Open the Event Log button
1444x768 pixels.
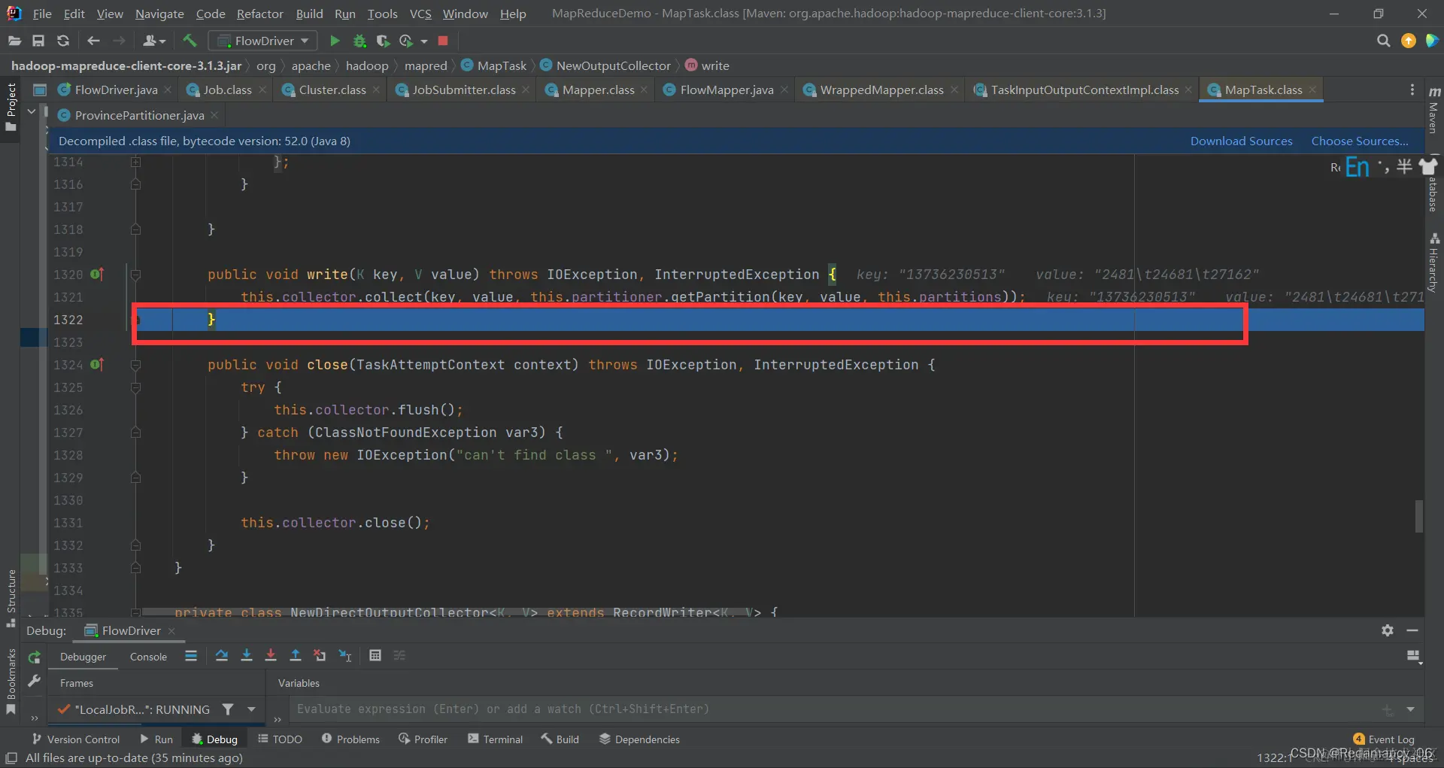(x=1384, y=739)
